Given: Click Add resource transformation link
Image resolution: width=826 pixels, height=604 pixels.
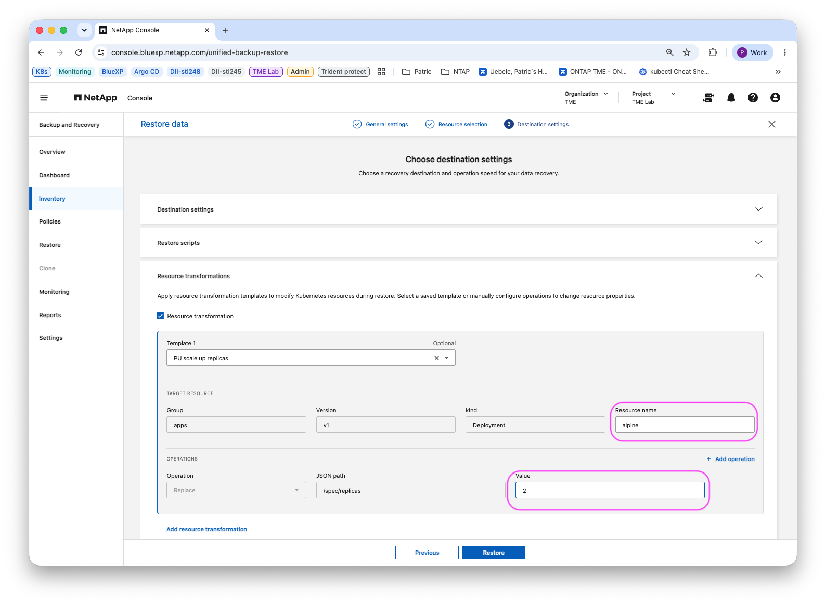Looking at the screenshot, I should click(x=202, y=529).
